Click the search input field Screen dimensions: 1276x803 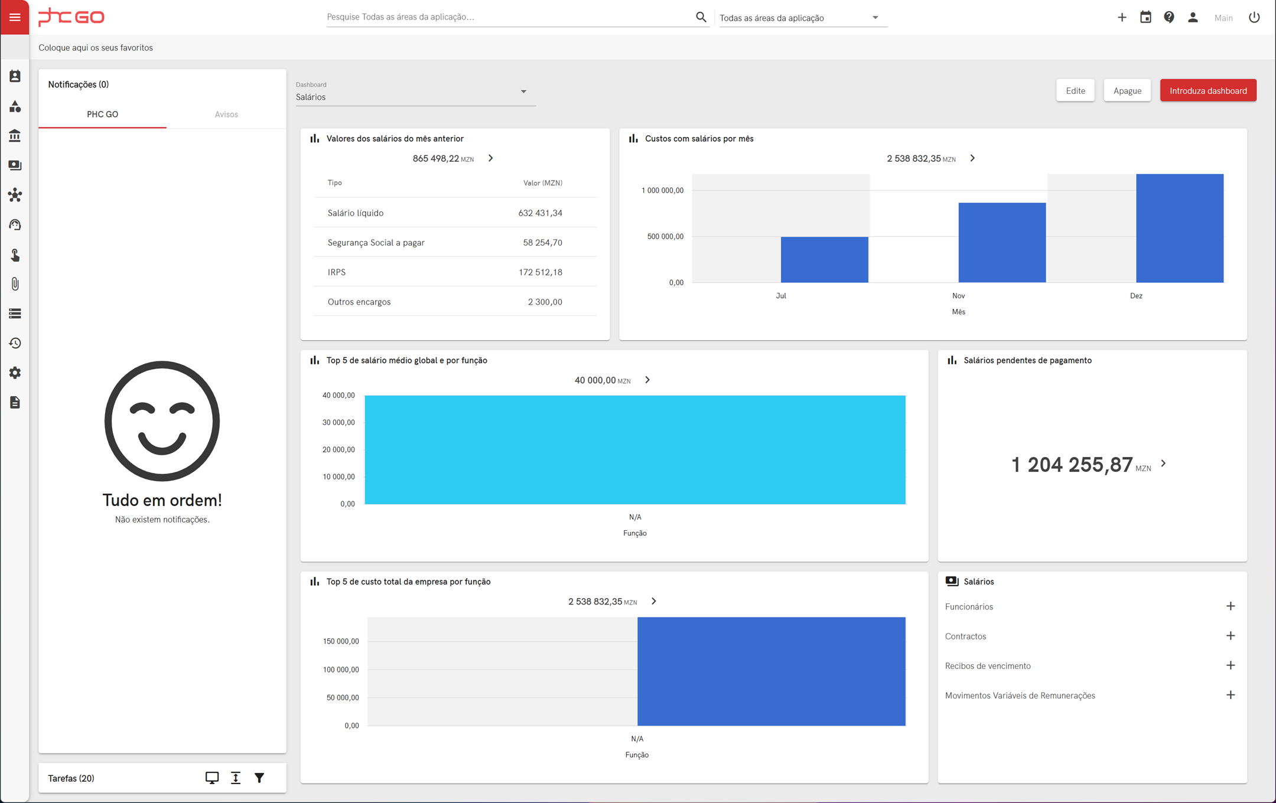click(510, 17)
